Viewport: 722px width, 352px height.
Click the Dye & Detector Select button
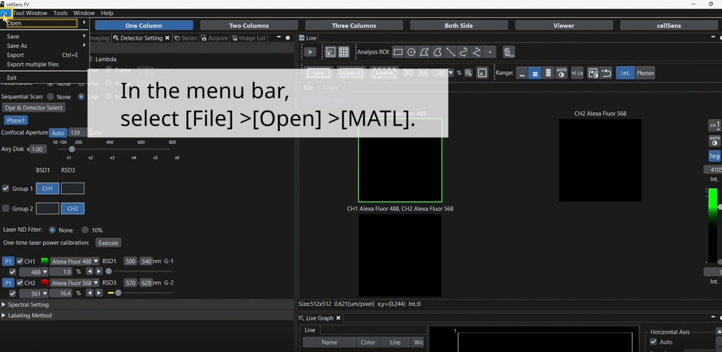click(34, 108)
